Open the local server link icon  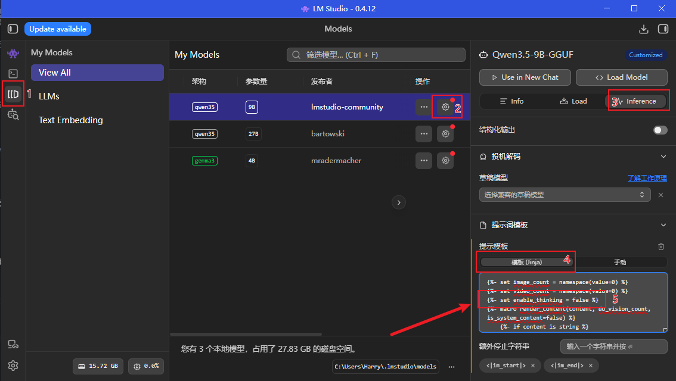[x=13, y=345]
